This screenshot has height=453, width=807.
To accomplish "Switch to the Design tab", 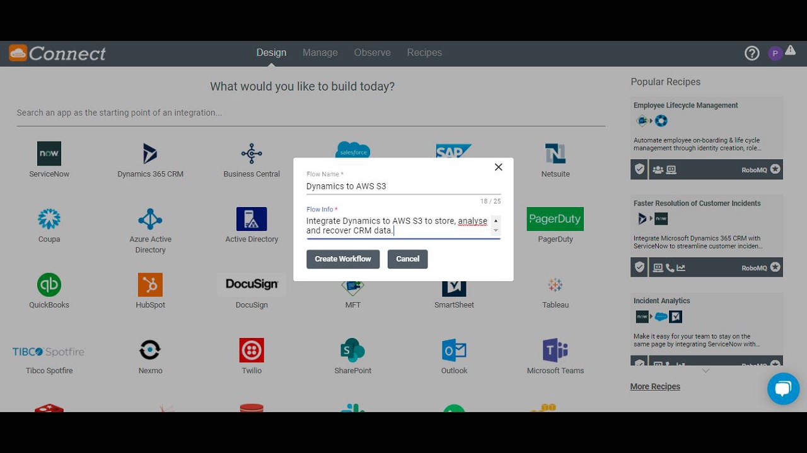I will tap(271, 53).
